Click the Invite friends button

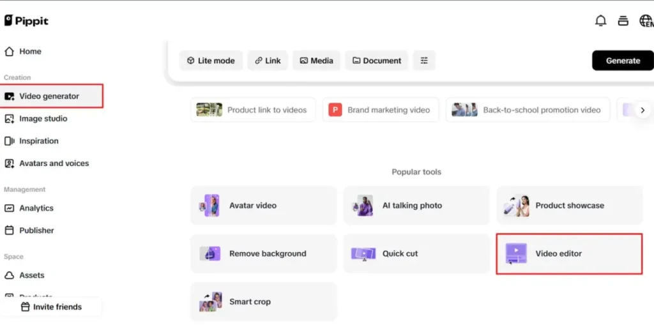51,306
